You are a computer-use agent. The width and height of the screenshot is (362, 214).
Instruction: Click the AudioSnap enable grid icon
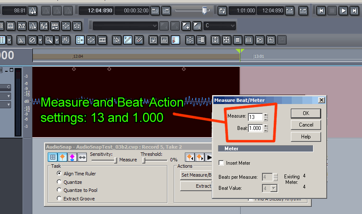53,157
